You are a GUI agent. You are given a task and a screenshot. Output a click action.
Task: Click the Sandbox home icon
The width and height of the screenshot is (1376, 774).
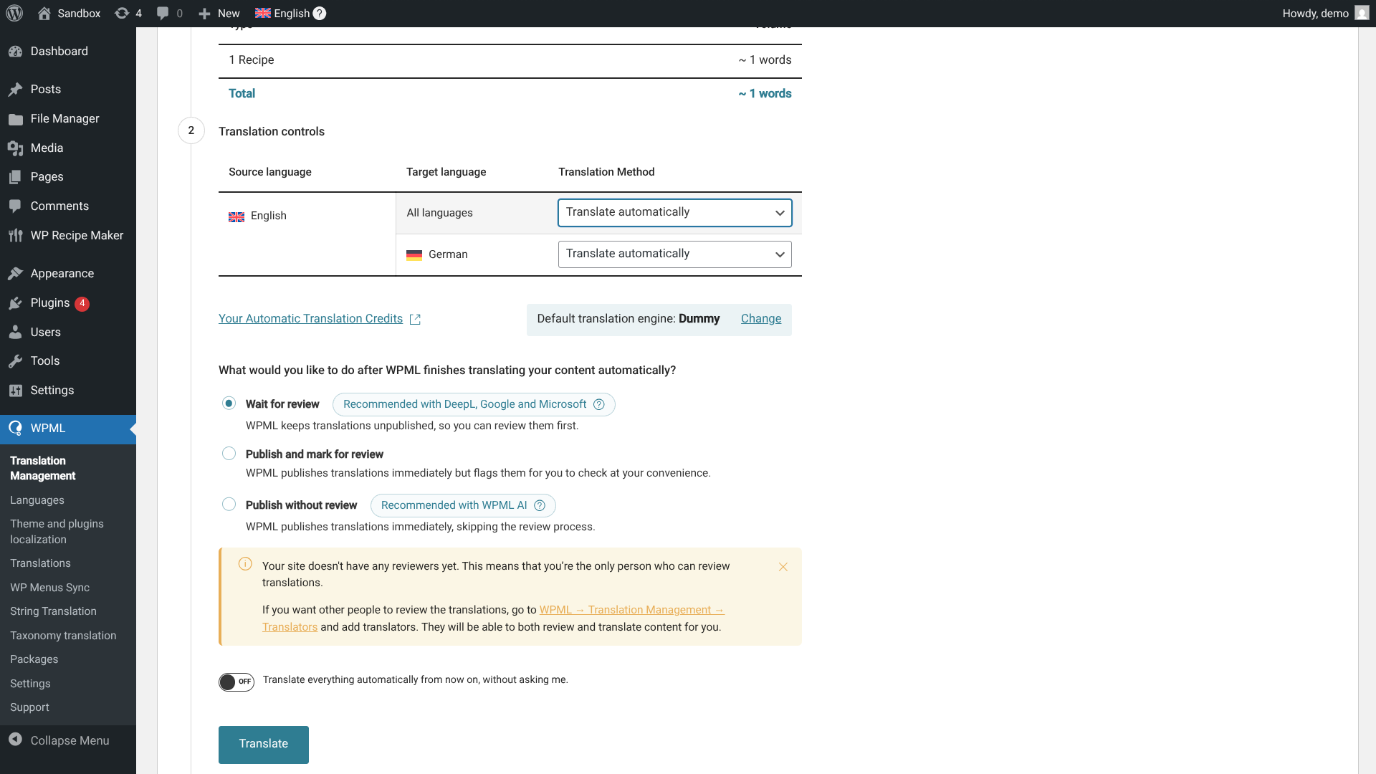click(44, 13)
